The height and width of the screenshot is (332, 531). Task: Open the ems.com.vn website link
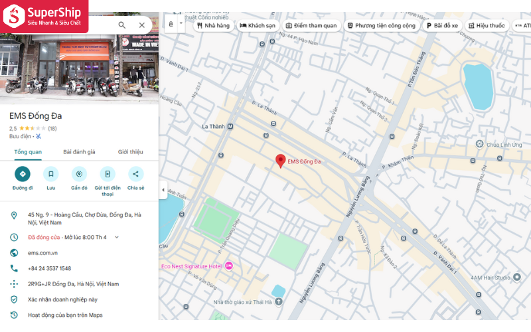pos(42,253)
